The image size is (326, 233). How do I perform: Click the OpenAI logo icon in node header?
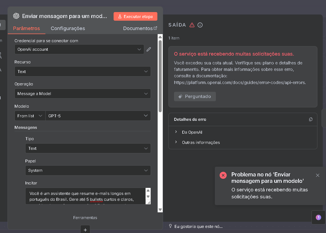coord(16,16)
